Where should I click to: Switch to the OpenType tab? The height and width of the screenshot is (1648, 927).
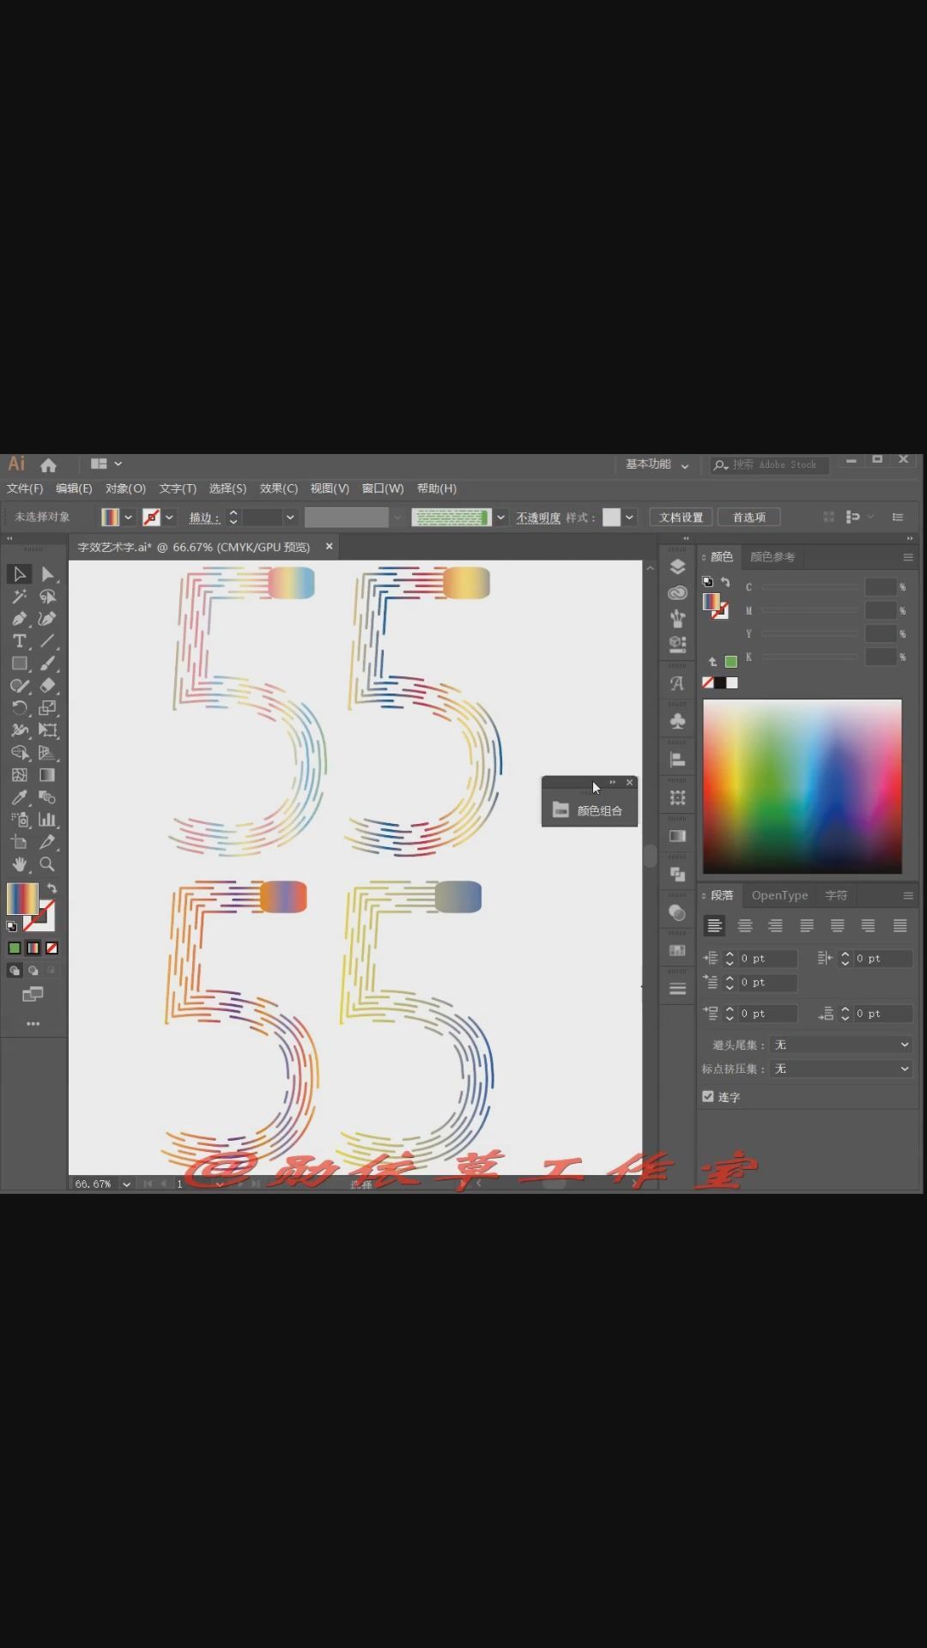click(779, 895)
